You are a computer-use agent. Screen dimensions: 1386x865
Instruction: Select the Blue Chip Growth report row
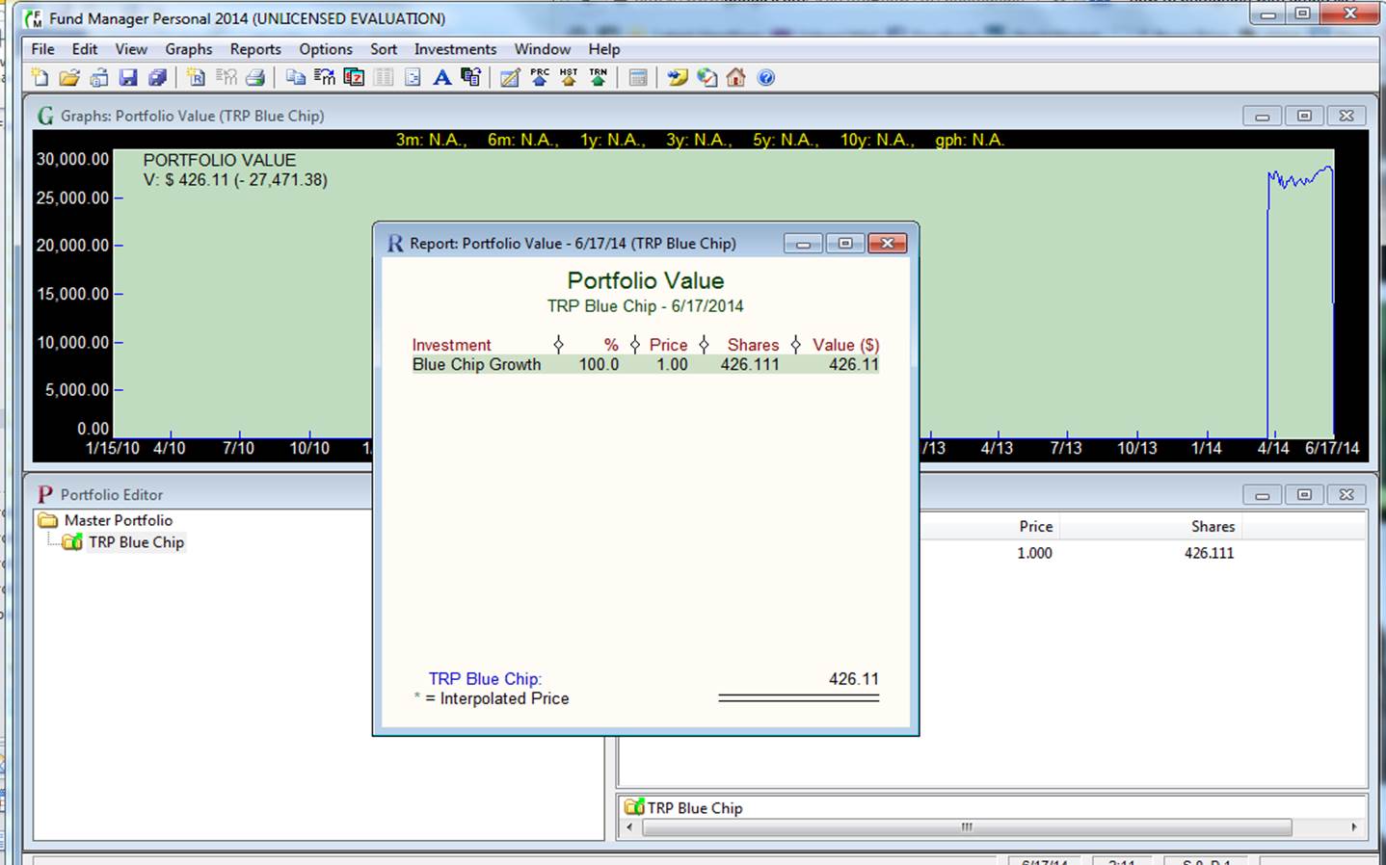click(645, 365)
